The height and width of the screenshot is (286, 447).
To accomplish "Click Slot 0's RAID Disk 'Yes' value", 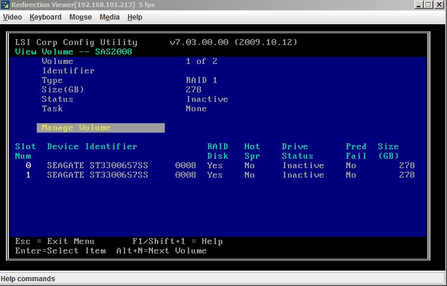I will (215, 166).
